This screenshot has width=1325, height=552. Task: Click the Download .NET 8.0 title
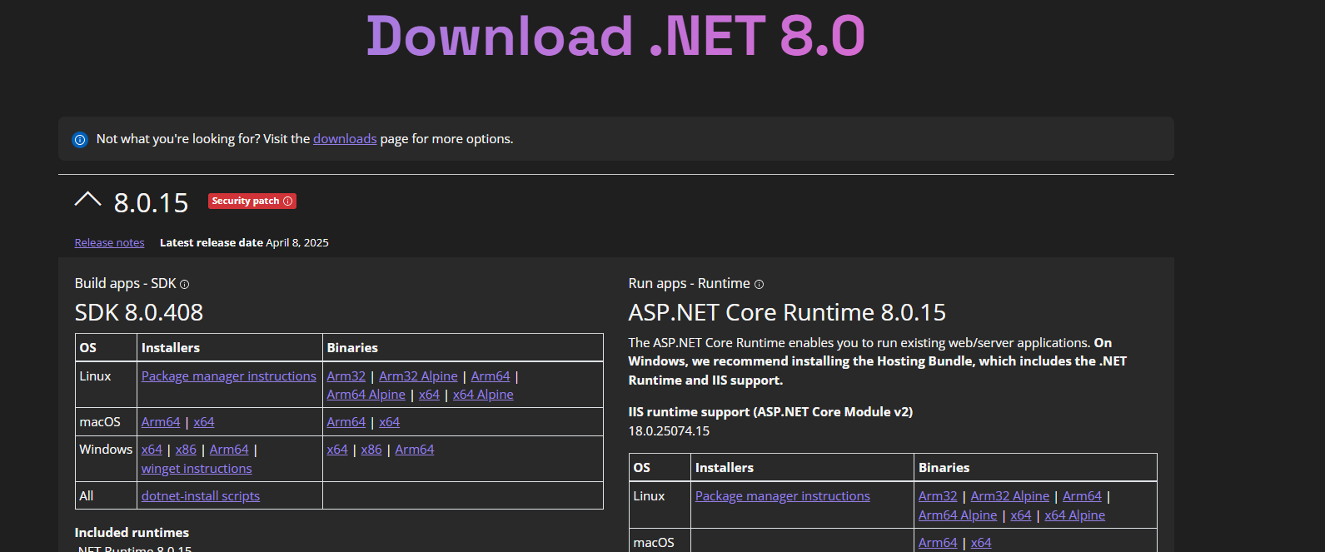point(616,37)
